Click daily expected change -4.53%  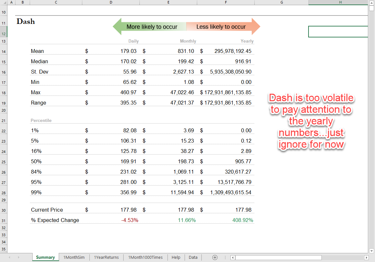click(x=130, y=220)
